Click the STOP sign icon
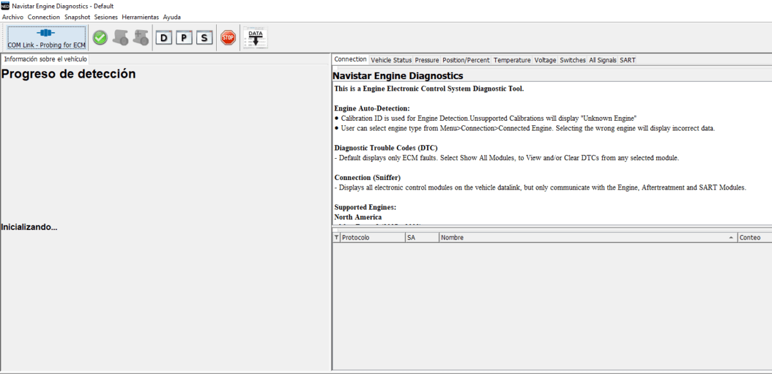The height and width of the screenshot is (374, 772). click(228, 37)
